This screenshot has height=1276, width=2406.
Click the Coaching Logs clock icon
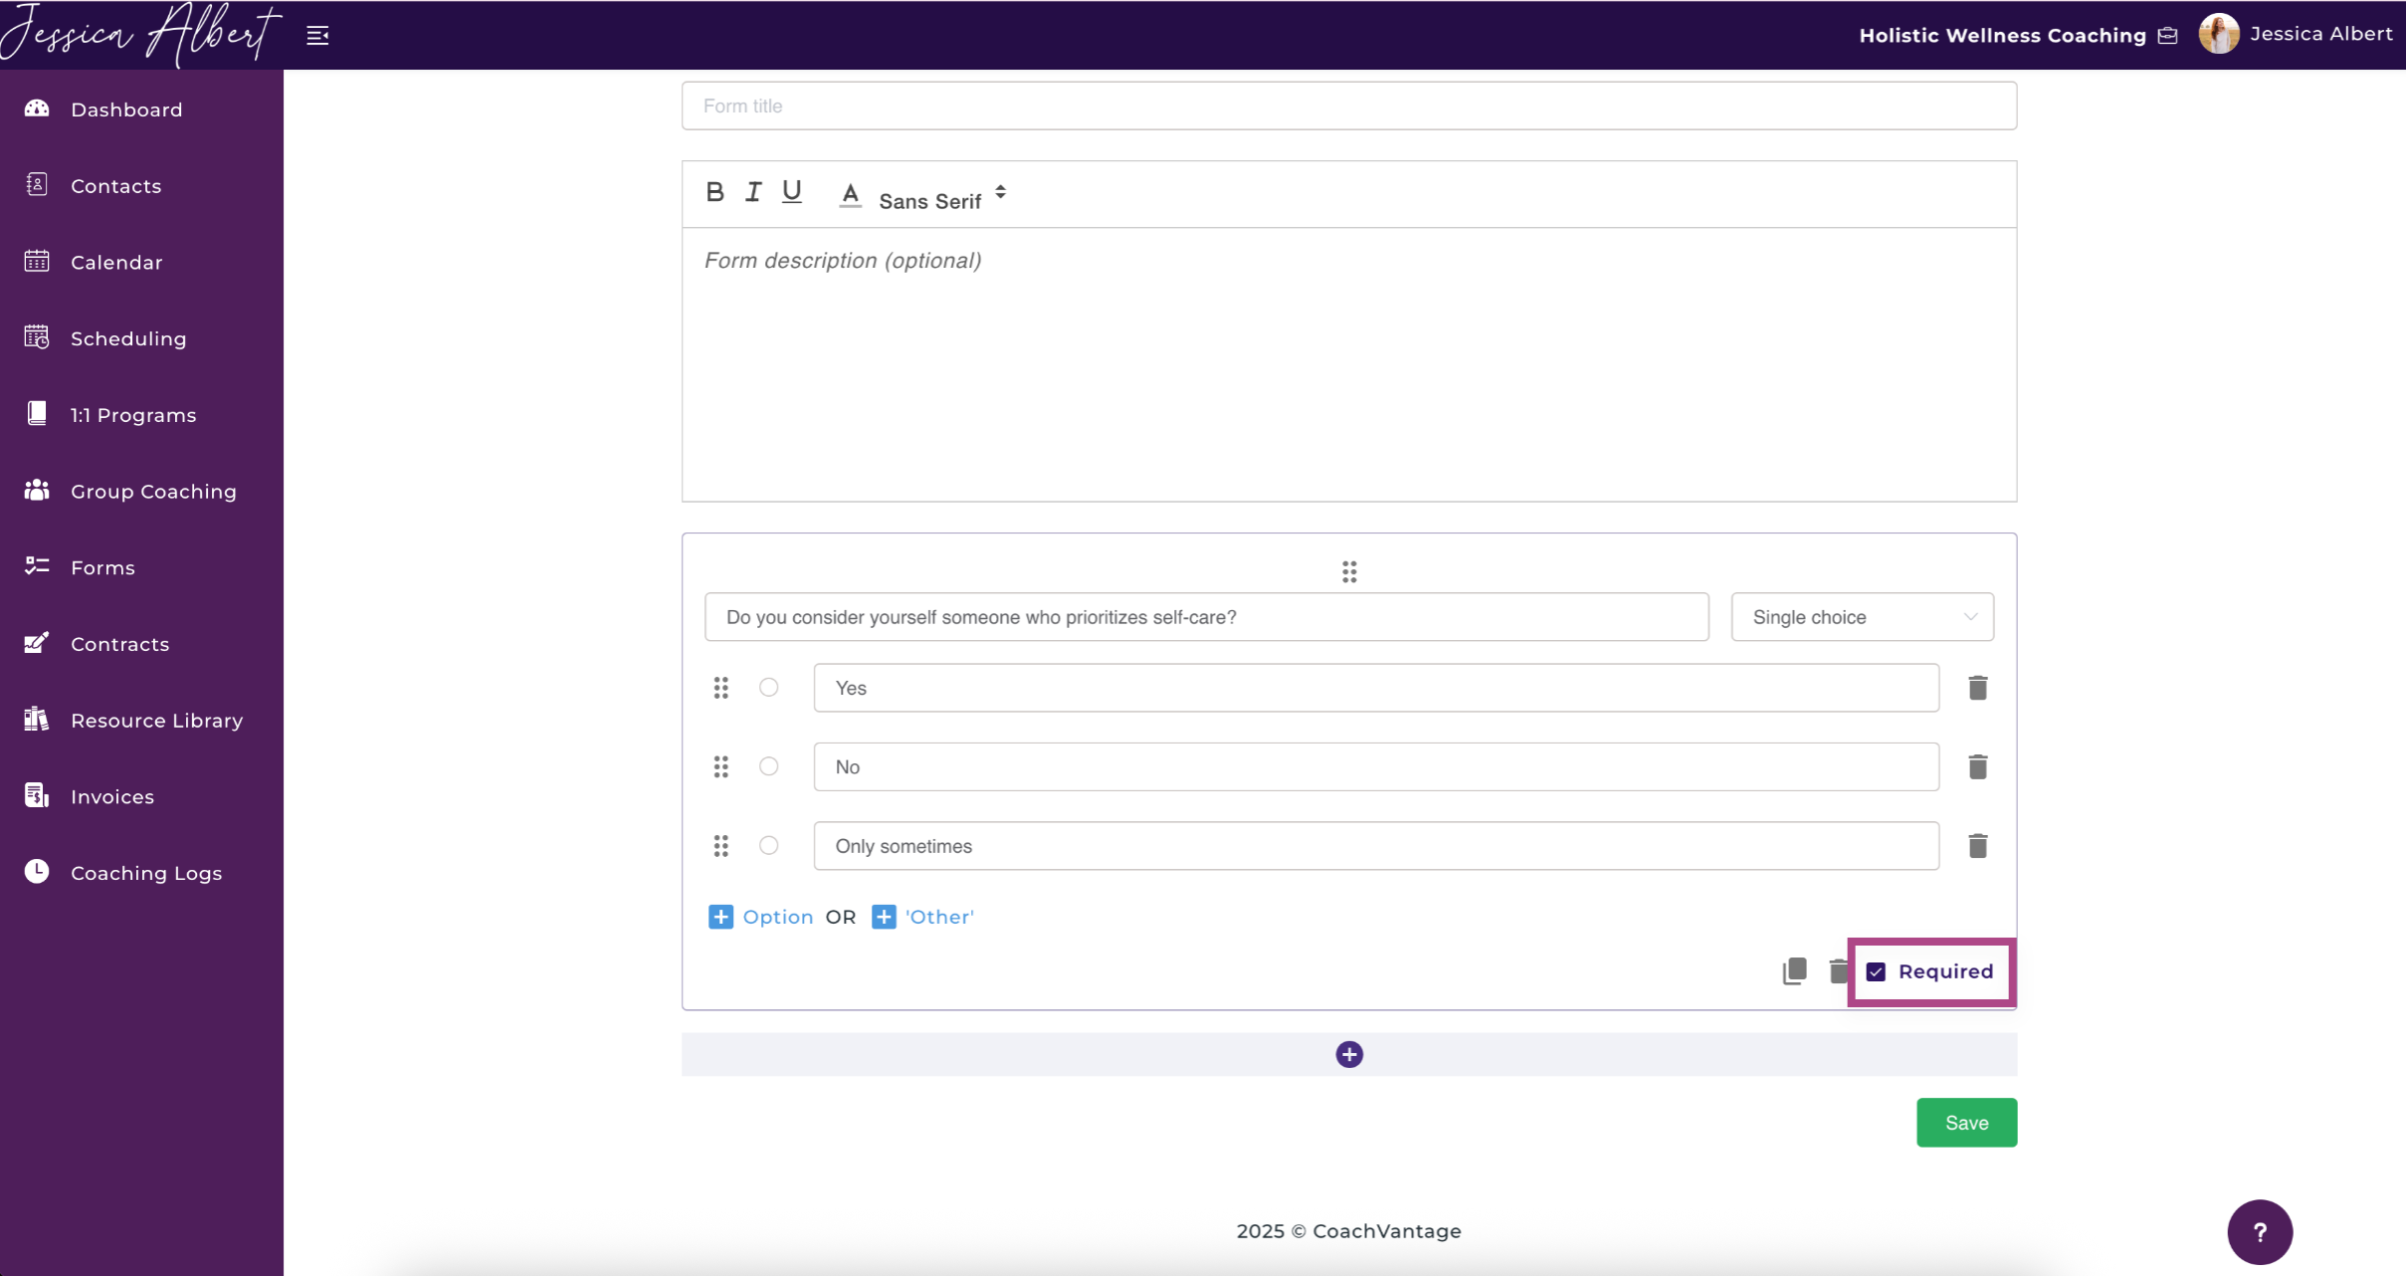pyautogui.click(x=37, y=872)
